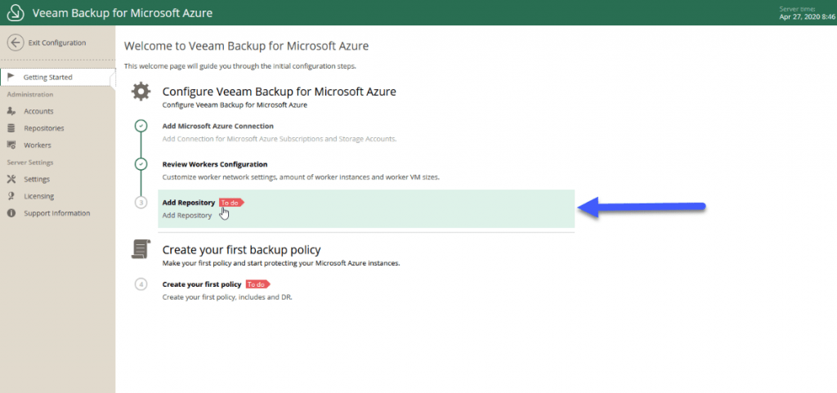
Task: Go to Repositories in sidebar
Action: click(x=44, y=128)
